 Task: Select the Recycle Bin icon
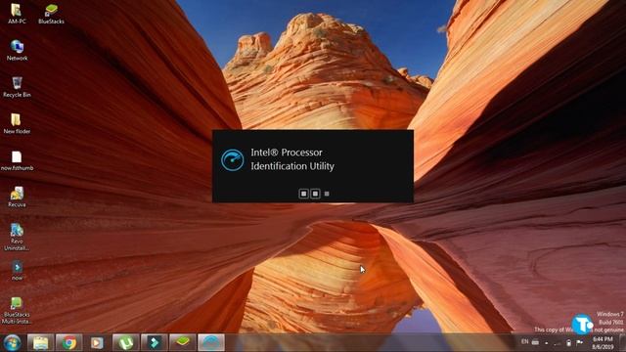[x=17, y=87]
